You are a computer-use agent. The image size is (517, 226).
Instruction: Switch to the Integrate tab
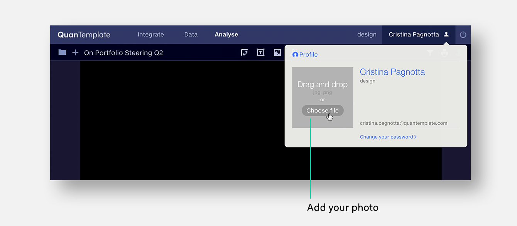tap(150, 34)
